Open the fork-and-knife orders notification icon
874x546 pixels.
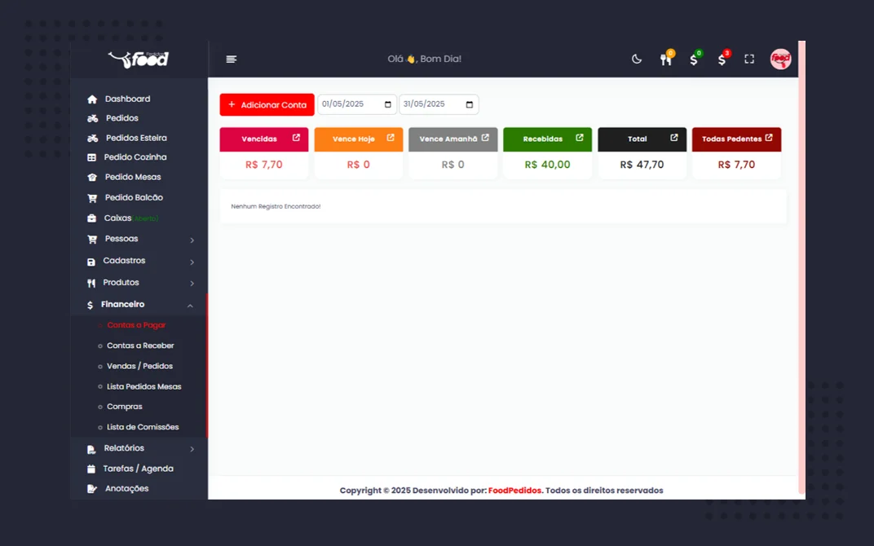pyautogui.click(x=665, y=59)
